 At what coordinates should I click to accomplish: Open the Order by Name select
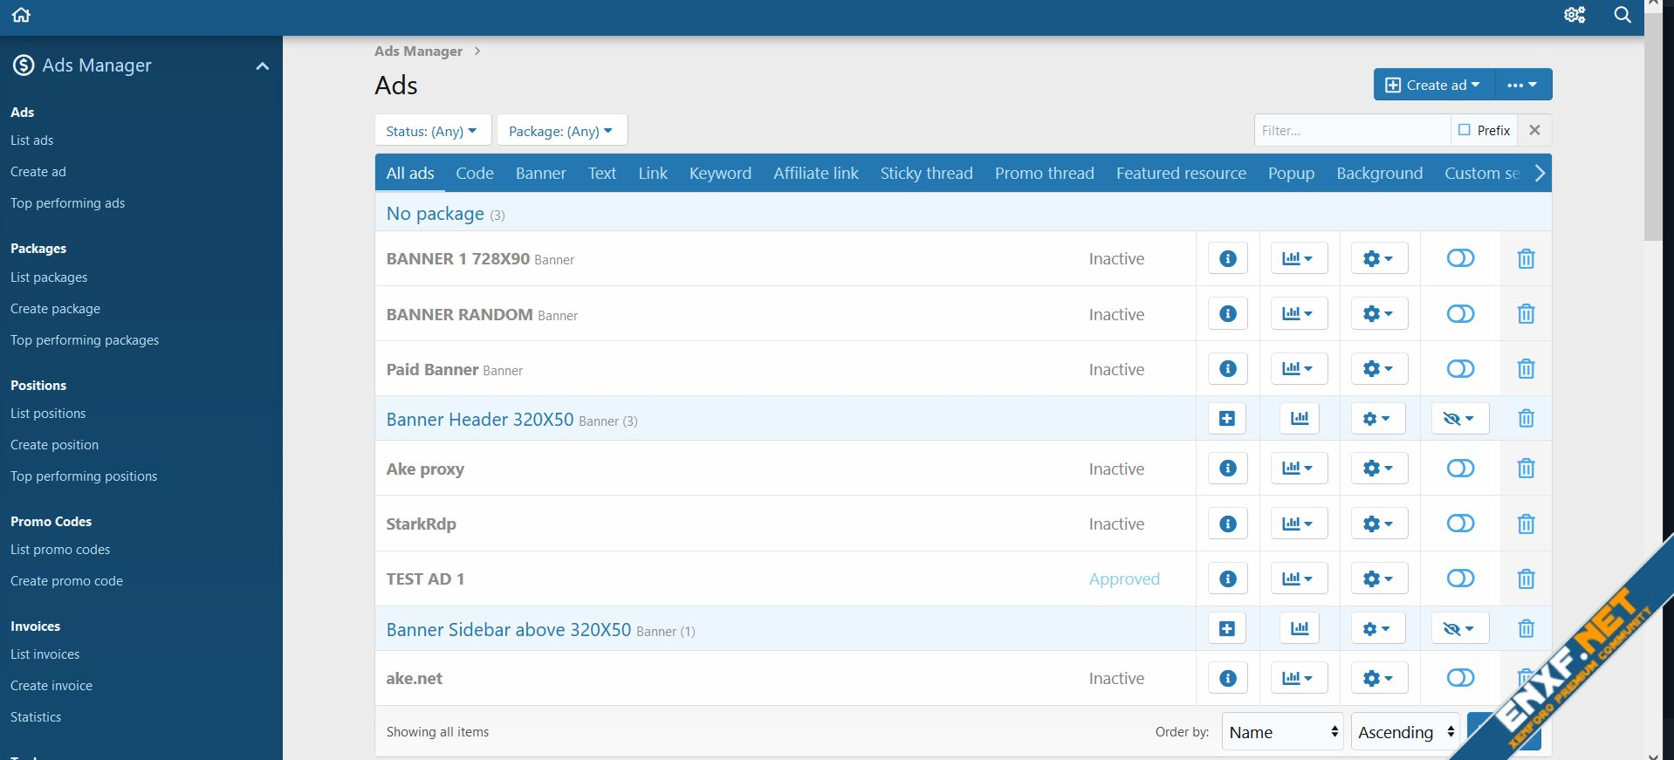[x=1282, y=732]
